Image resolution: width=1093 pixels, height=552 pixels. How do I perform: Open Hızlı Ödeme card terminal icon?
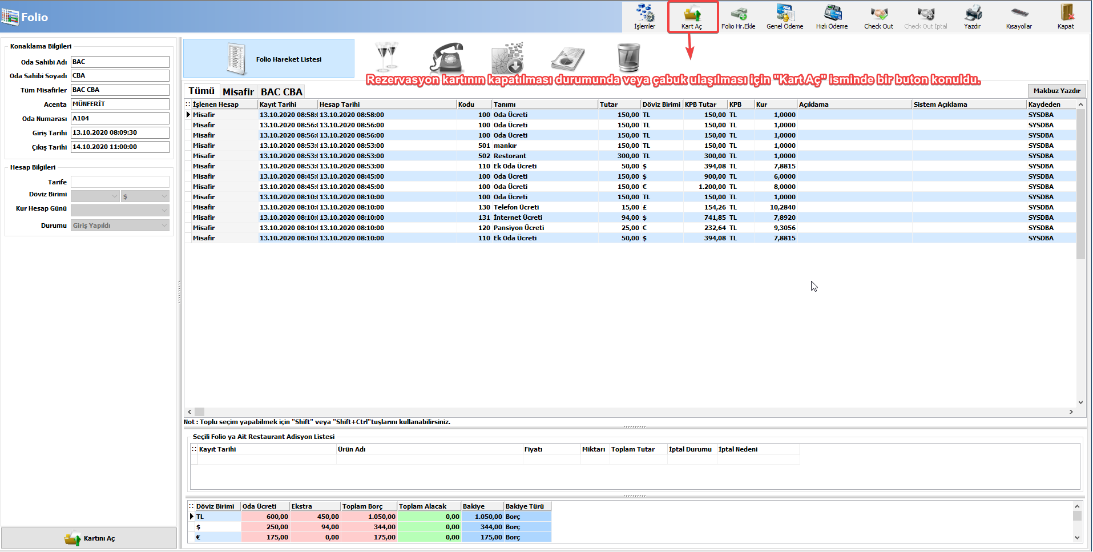click(832, 17)
